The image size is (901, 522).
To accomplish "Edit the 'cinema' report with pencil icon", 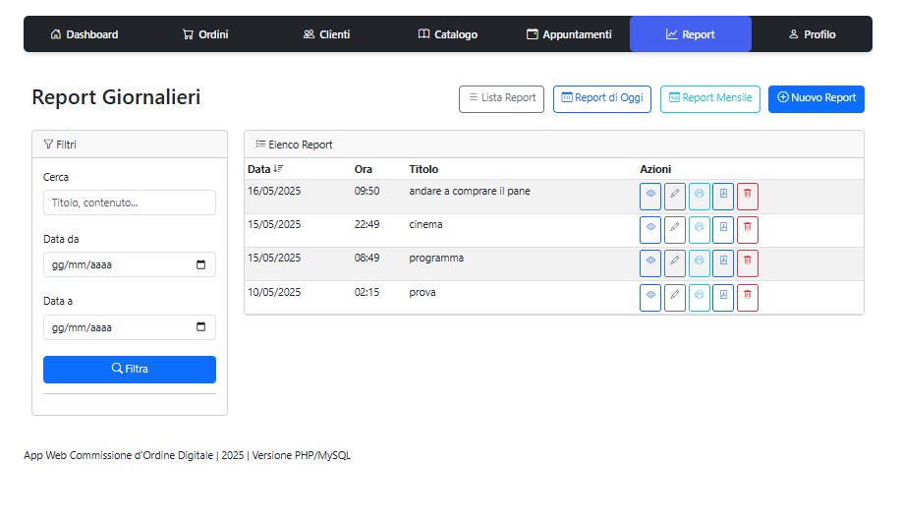I will [x=674, y=230].
